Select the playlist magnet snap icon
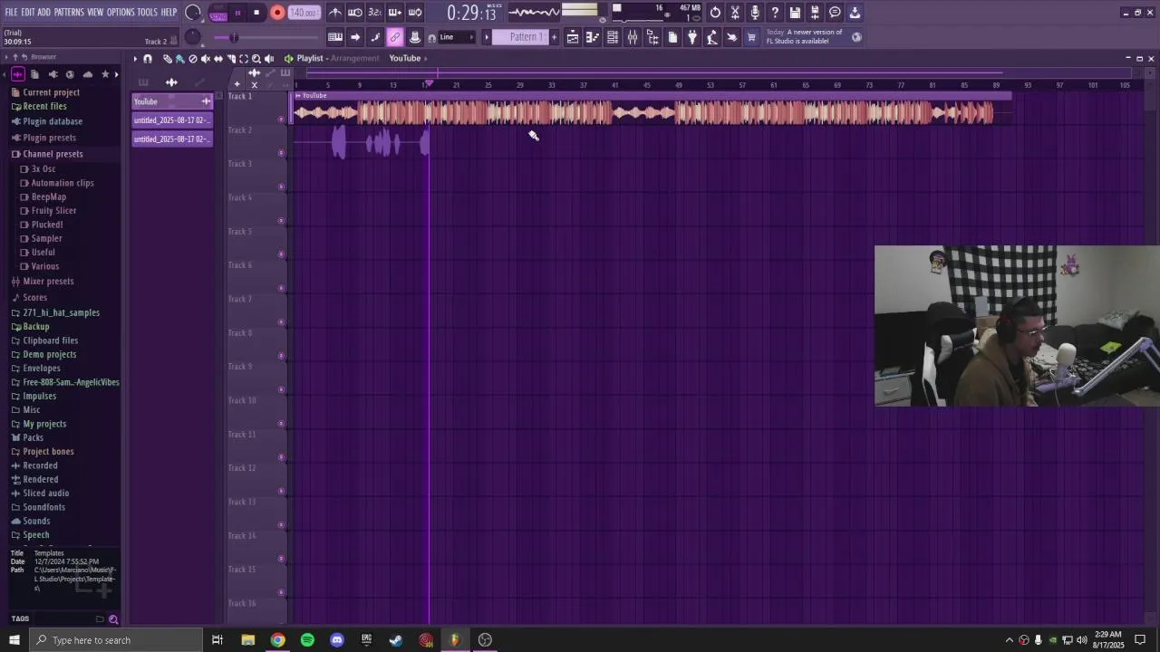The image size is (1160, 652). (x=148, y=59)
